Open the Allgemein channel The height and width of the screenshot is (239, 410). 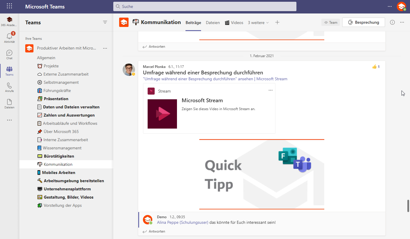tap(46, 58)
